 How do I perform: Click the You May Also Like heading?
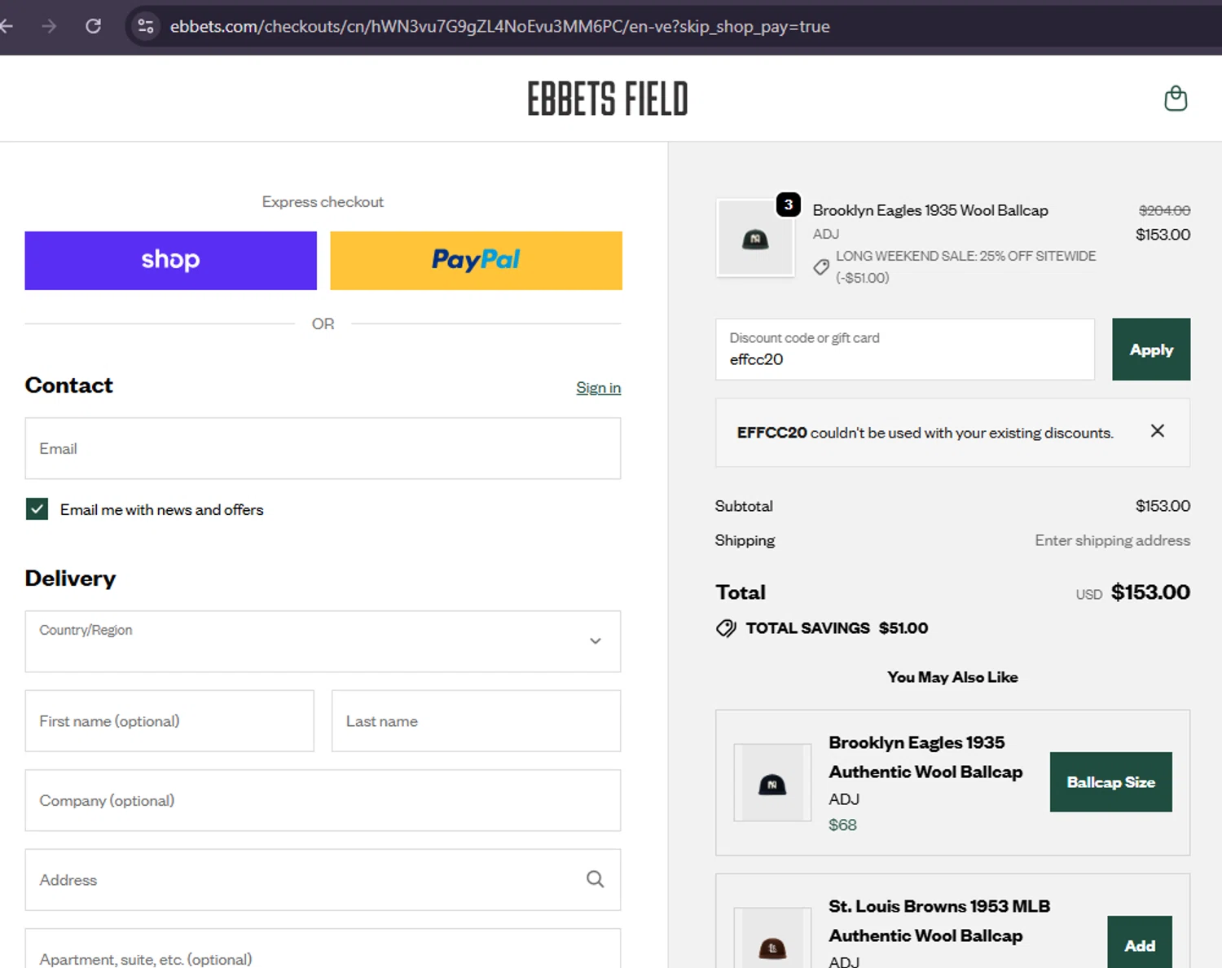[952, 677]
